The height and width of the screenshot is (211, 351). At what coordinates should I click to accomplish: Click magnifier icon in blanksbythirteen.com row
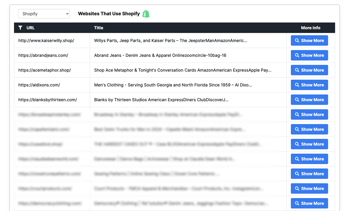(x=297, y=100)
